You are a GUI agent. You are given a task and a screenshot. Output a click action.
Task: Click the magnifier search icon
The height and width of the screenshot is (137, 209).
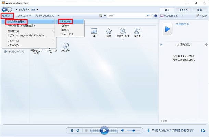(x=148, y=16)
